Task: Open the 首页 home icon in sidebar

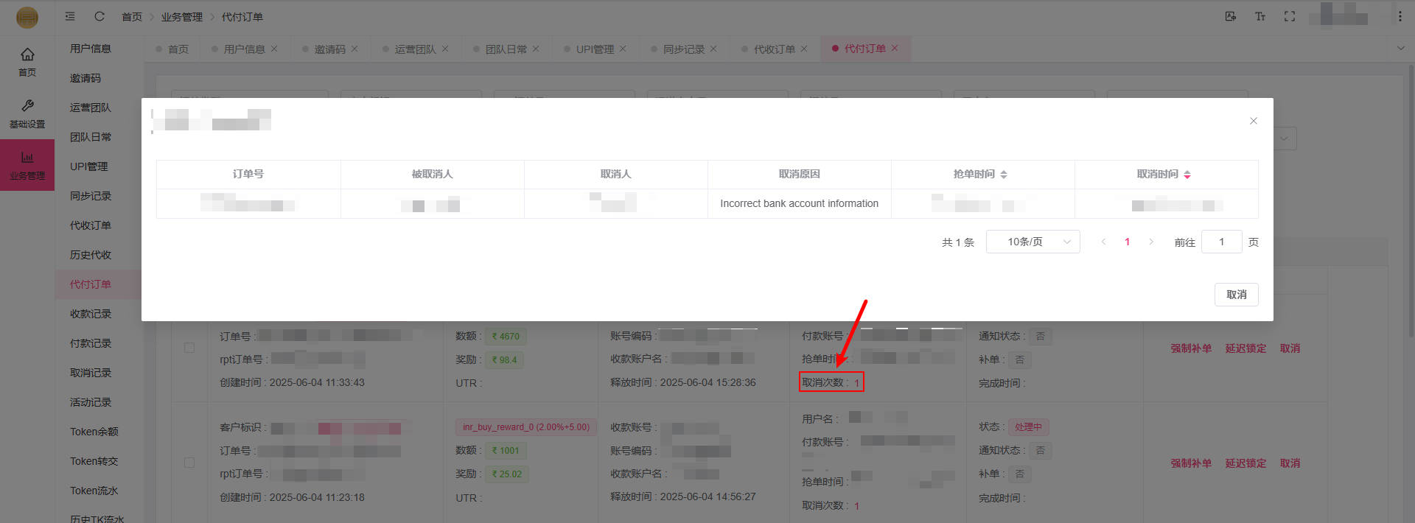Action: 27,61
